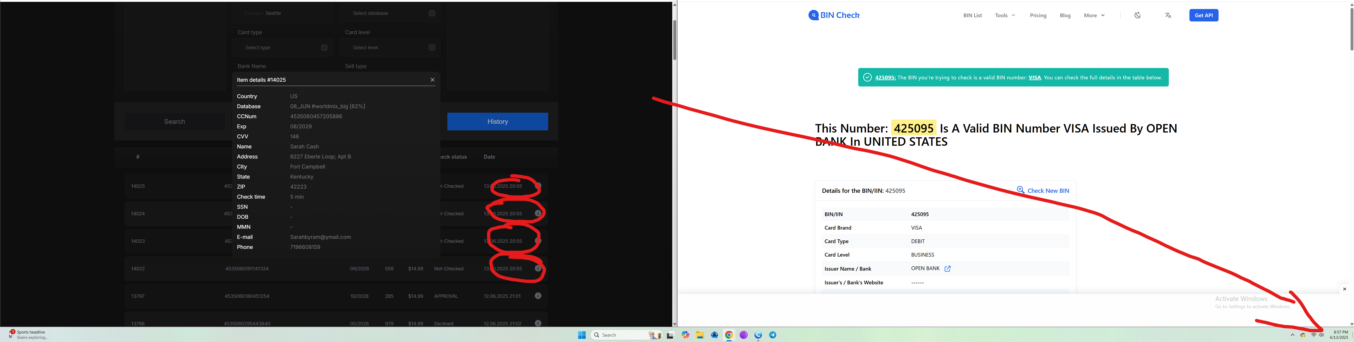Open Telegram from the taskbar
1354x342 pixels.
coord(773,335)
